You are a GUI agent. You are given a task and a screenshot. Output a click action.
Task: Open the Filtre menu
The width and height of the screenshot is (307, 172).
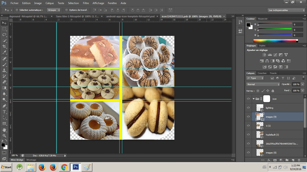point(86,3)
